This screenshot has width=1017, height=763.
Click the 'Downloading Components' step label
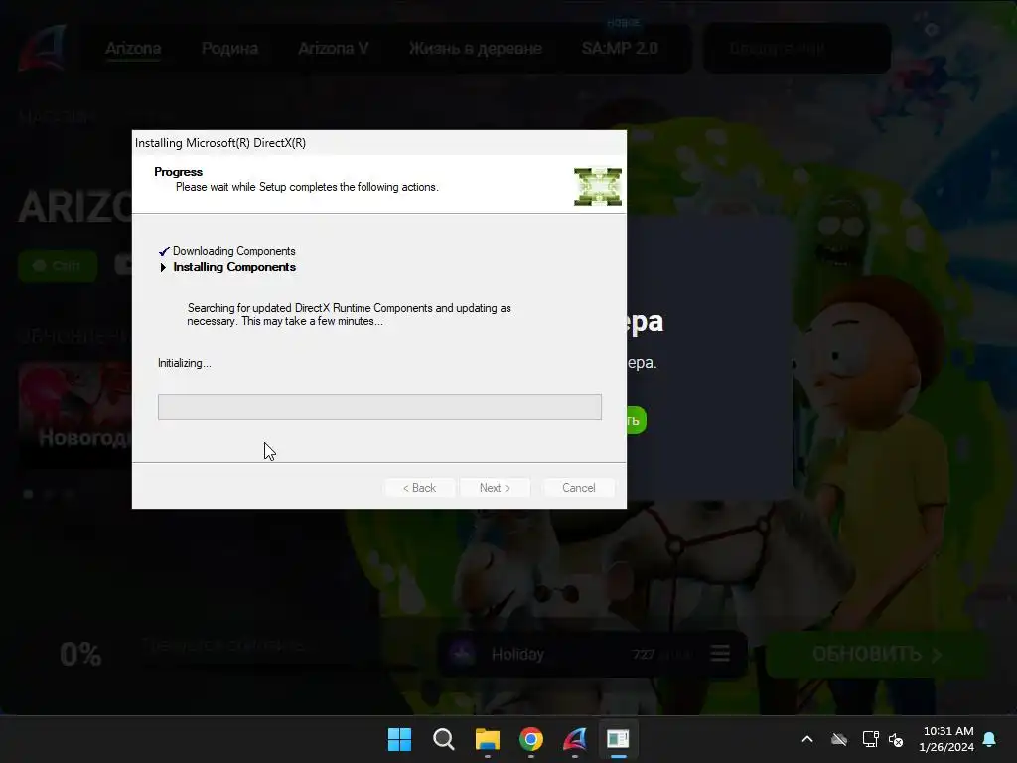point(234,251)
